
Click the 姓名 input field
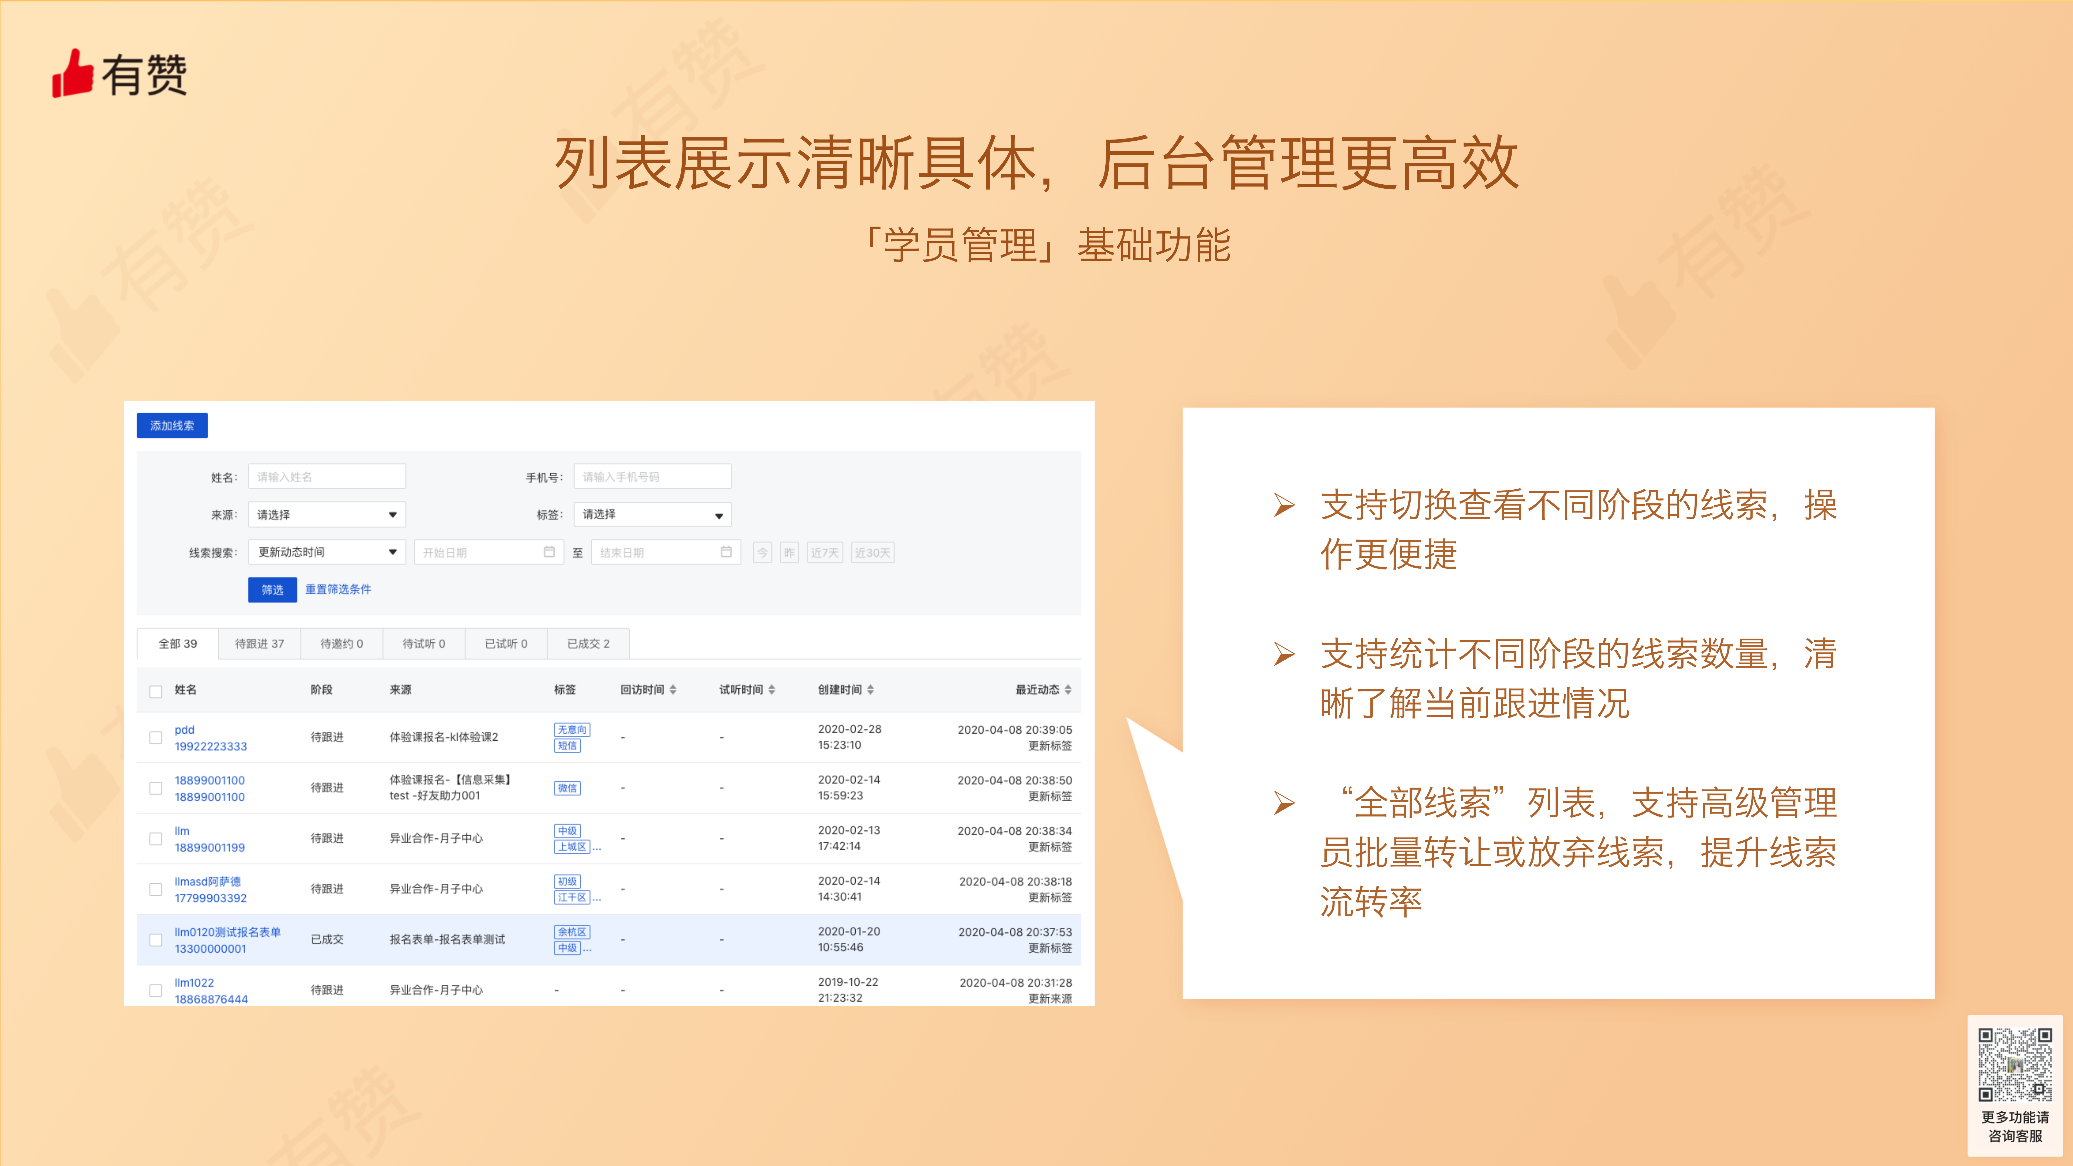point(327,476)
